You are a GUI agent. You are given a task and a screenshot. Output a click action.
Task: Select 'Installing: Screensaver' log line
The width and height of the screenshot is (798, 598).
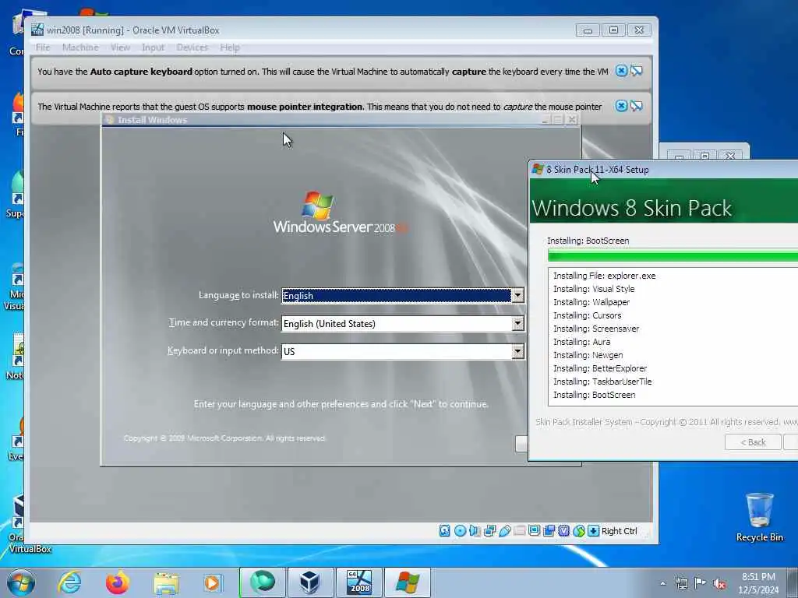coord(596,329)
